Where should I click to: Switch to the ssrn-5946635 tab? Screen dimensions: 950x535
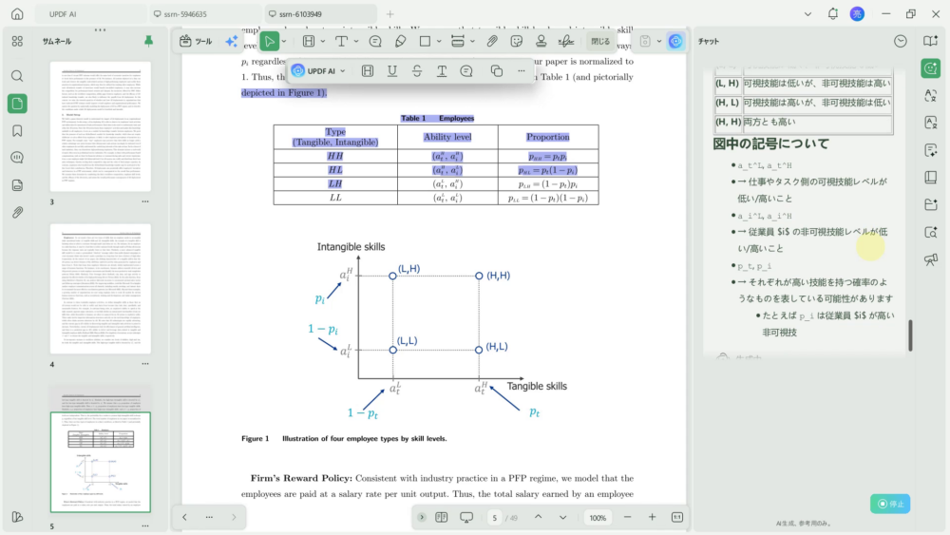pyautogui.click(x=205, y=14)
